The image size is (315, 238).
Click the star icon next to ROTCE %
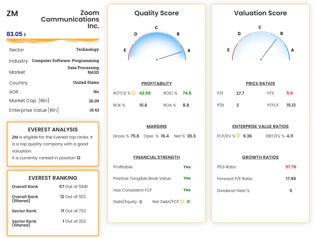point(133,93)
